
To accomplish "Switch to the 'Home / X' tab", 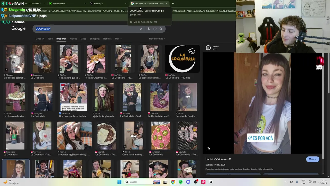I will point(108,4).
